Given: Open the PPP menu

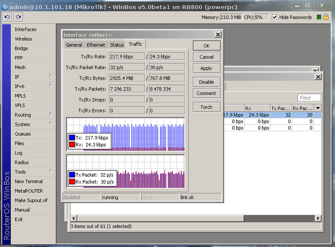Looking at the screenshot, I should click(x=33, y=58).
